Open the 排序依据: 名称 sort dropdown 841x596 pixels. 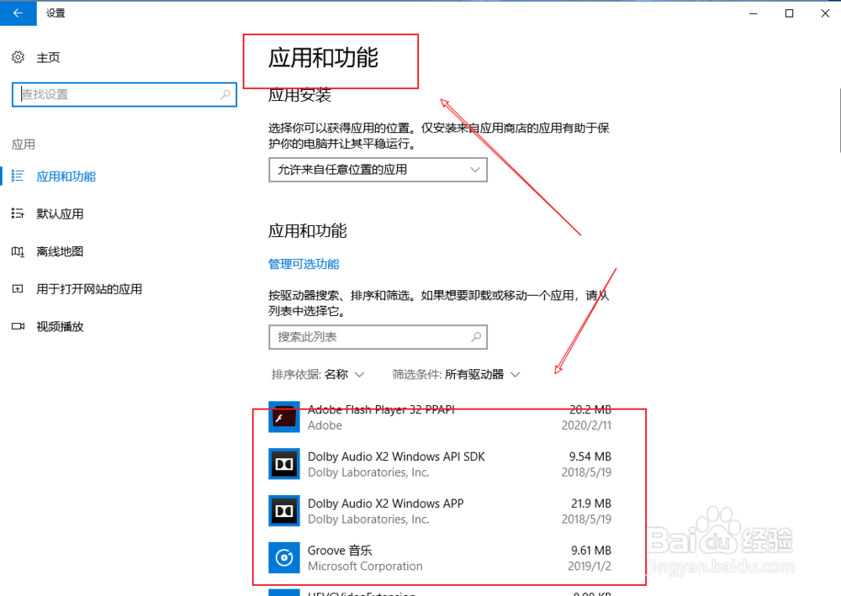pos(318,374)
